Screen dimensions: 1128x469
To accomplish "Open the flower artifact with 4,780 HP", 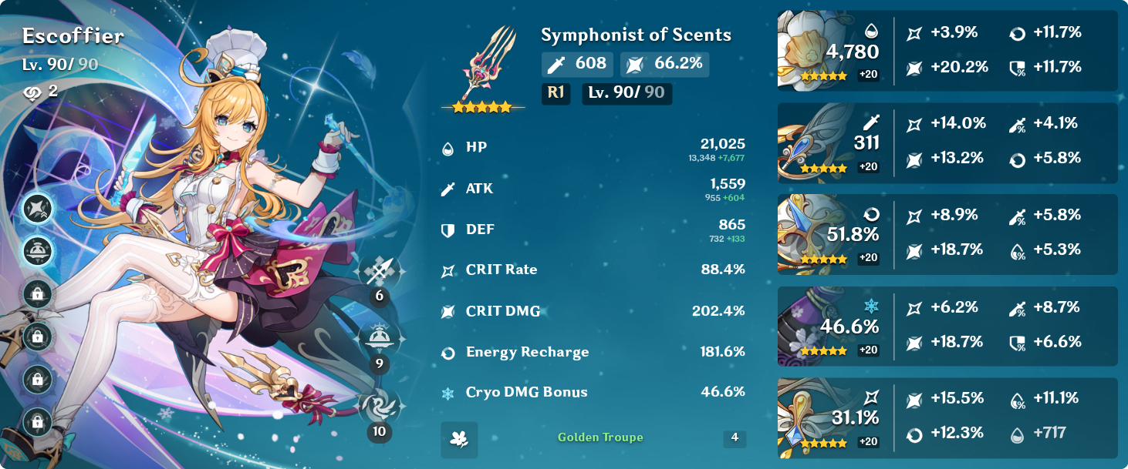I will click(947, 50).
